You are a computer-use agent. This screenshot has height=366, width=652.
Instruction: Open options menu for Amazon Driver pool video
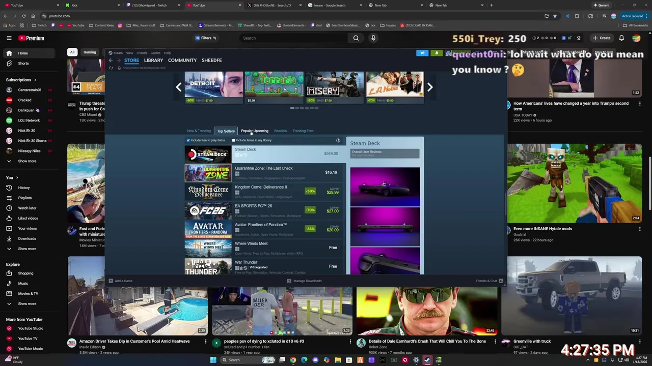click(x=206, y=342)
